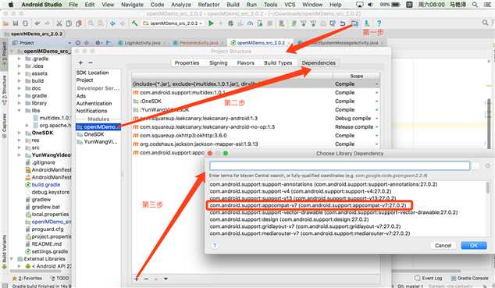Click remove dependency minus at bottom of list
Image resolution: width=495 pixels, height=288 pixels.
coord(146,279)
